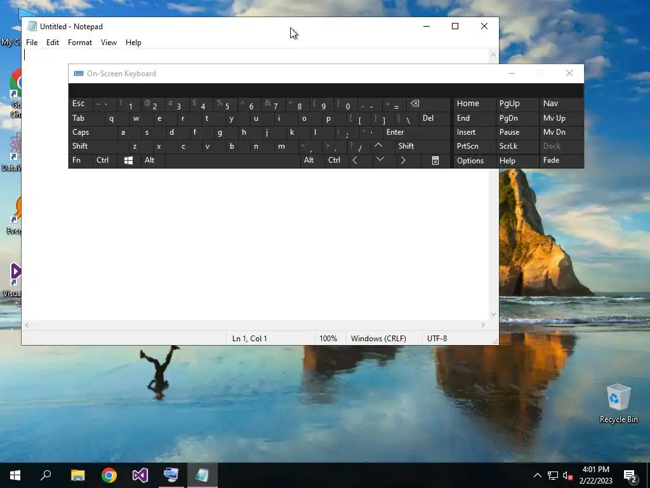Open Notepad File menu
Screen dimensions: 650x488
tap(32, 43)
